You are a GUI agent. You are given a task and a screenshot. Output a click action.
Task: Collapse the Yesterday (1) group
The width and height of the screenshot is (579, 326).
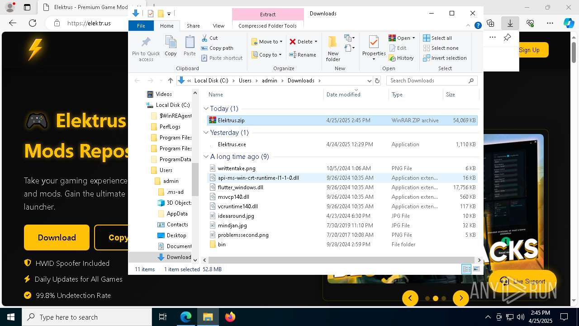[x=206, y=133]
